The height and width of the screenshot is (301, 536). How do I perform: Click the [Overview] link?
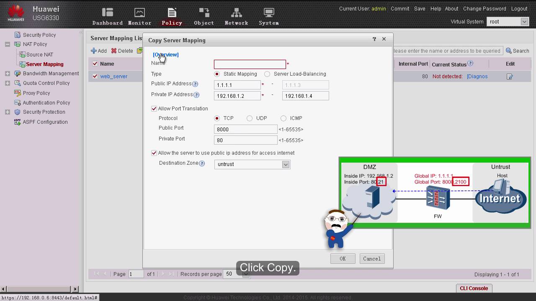click(166, 55)
